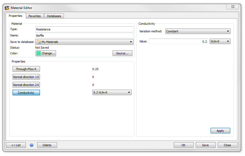Select the Normal direction 2 K button
This screenshot has width=245, height=156.
[26, 85]
